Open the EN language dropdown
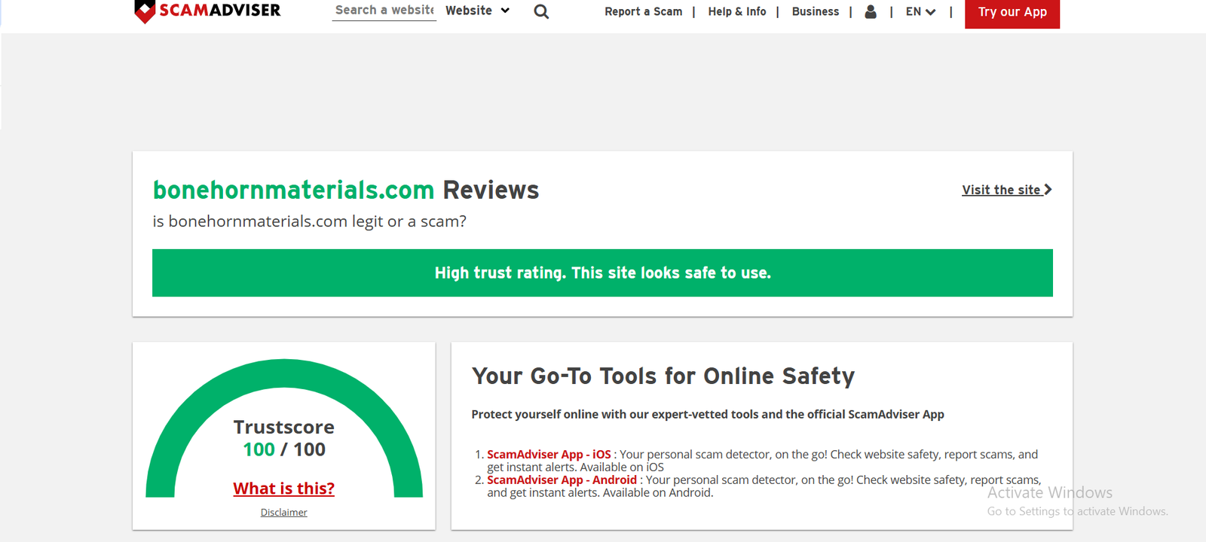 (920, 11)
